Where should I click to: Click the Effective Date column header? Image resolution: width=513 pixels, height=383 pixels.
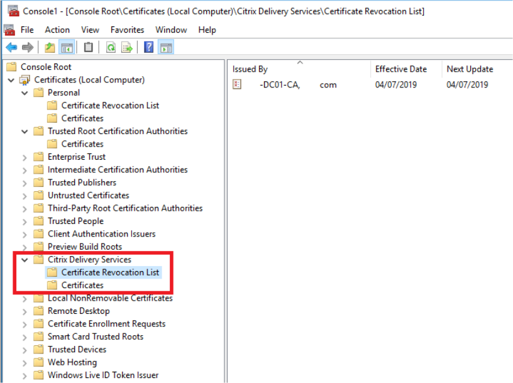click(x=402, y=69)
